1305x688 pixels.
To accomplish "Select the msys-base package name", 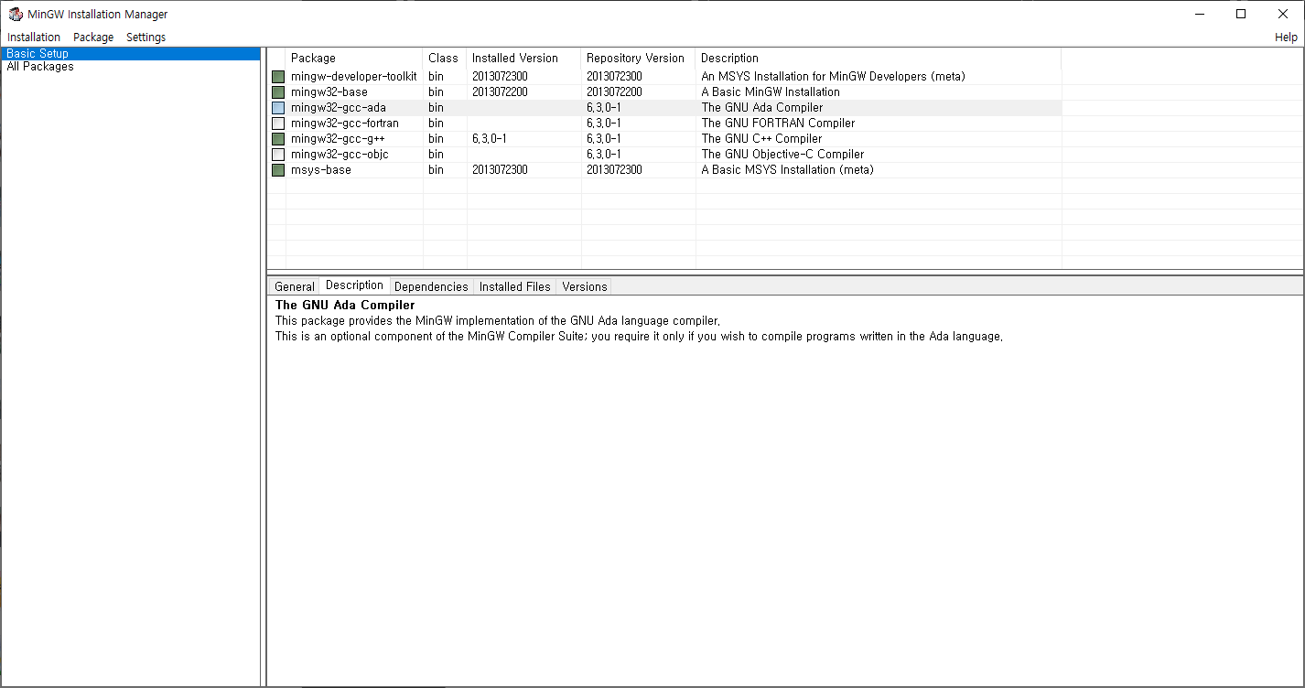I will tap(321, 170).
